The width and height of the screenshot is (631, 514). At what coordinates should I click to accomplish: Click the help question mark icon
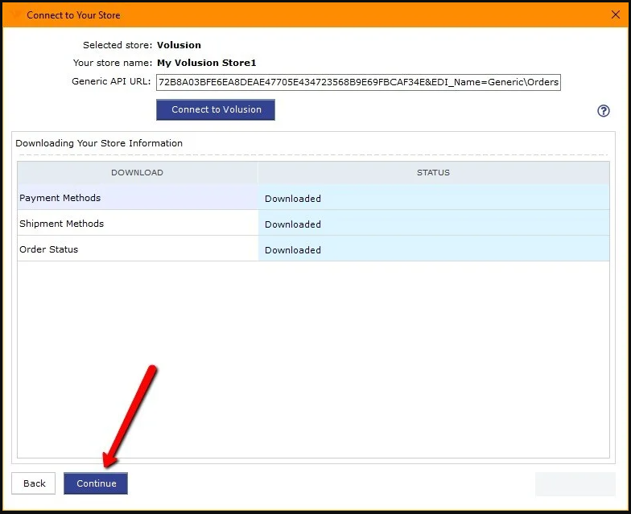pyautogui.click(x=603, y=111)
